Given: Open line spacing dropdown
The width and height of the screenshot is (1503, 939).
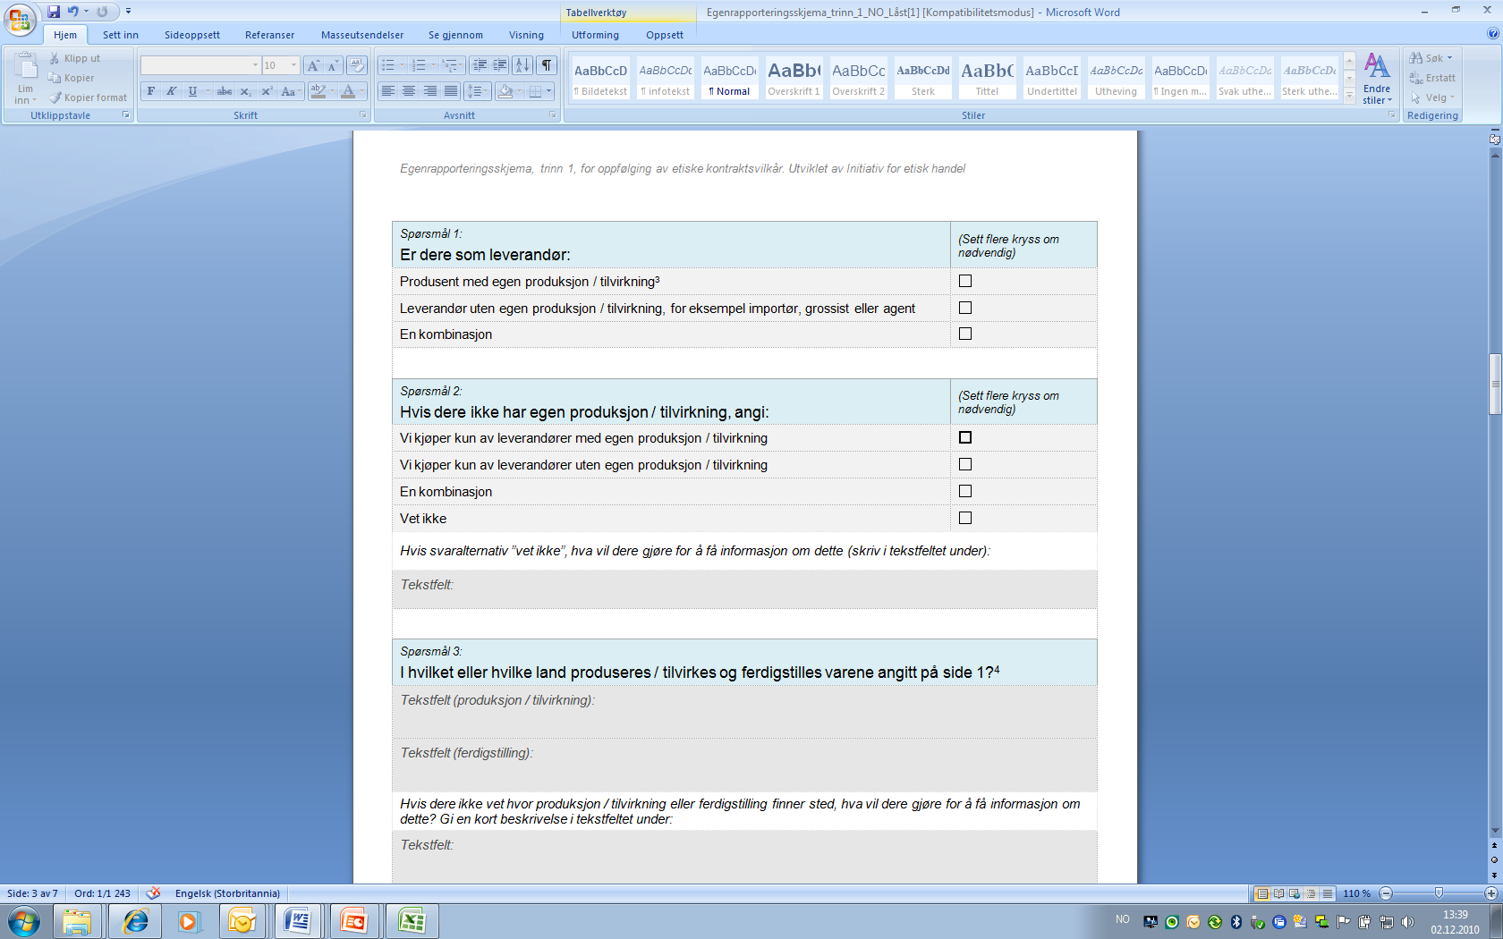Looking at the screenshot, I should click(x=477, y=91).
